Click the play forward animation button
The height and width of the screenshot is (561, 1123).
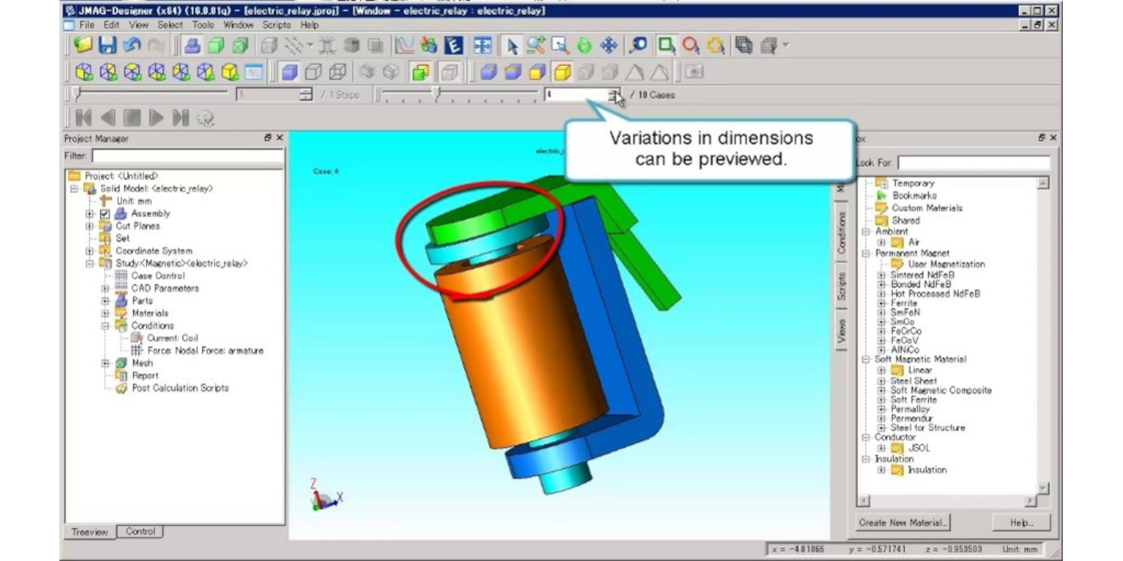[156, 119]
